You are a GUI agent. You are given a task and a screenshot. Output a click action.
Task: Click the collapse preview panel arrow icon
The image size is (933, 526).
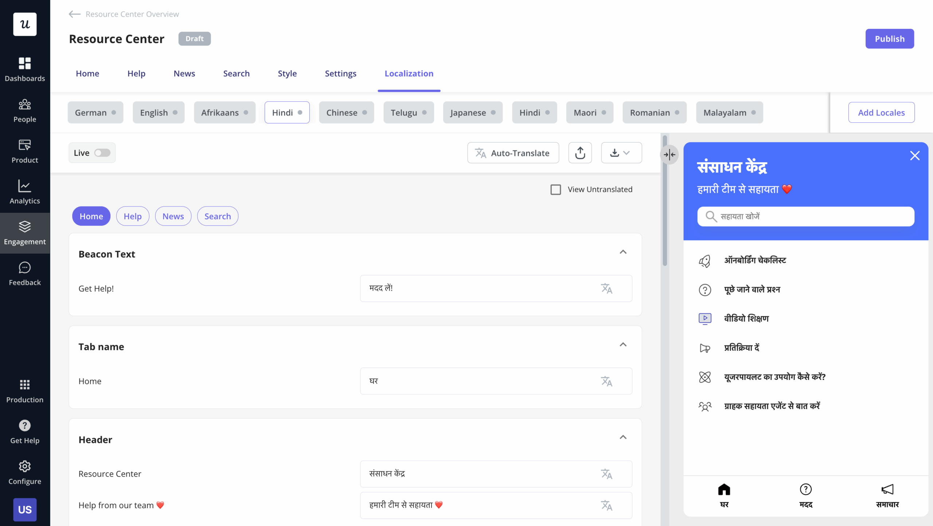tap(670, 154)
